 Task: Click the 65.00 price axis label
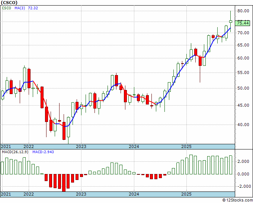click(243, 45)
